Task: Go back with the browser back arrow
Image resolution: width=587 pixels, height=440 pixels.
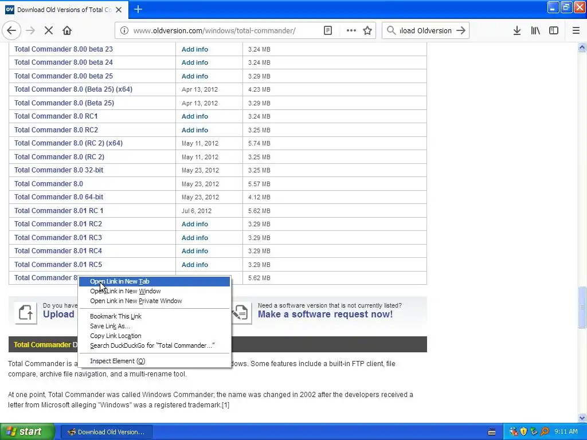Action: coord(11,31)
